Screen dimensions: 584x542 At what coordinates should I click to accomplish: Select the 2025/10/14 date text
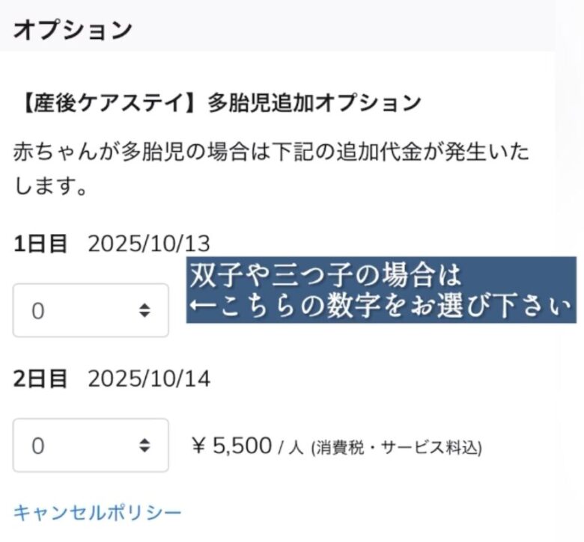pyautogui.click(x=149, y=378)
